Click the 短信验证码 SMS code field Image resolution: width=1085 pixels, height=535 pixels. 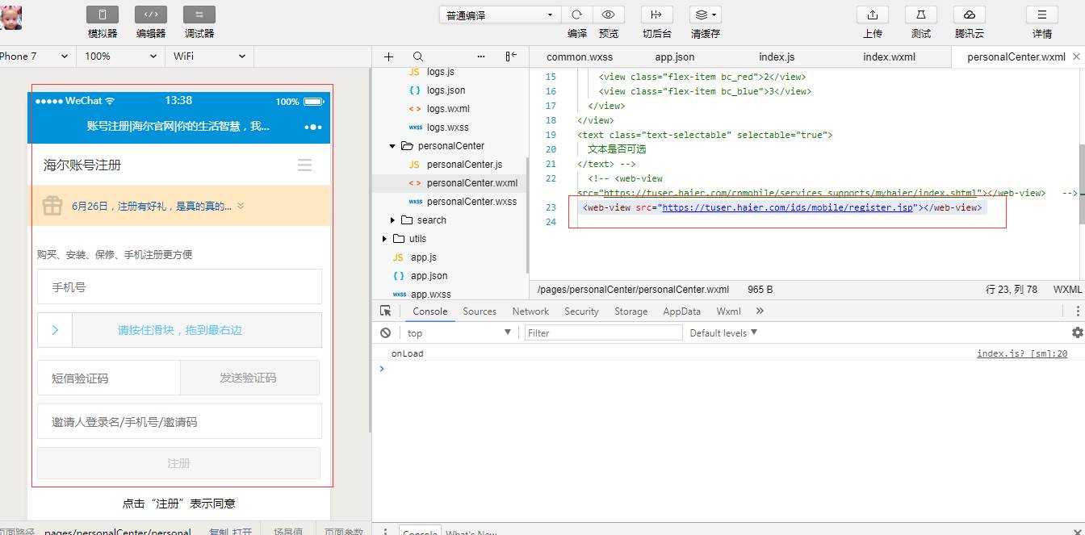click(108, 378)
